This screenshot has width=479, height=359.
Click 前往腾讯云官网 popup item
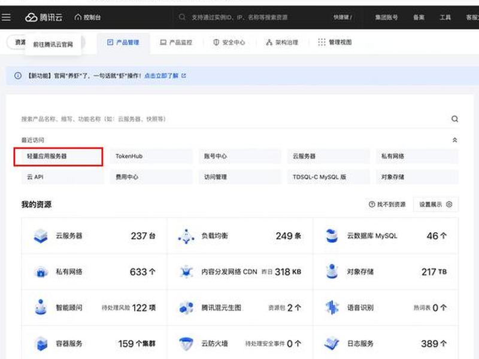(53, 44)
